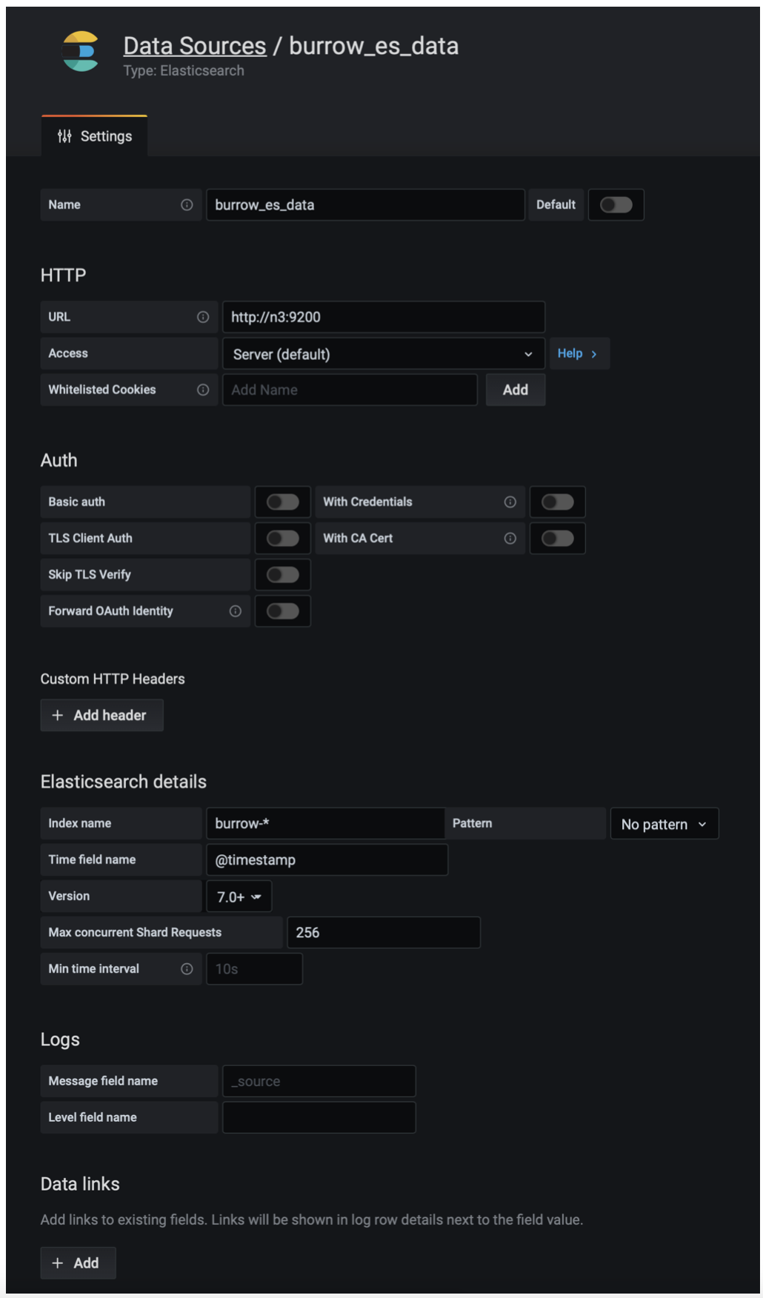Click the Index name input field
The height and width of the screenshot is (1298, 763).
[326, 824]
